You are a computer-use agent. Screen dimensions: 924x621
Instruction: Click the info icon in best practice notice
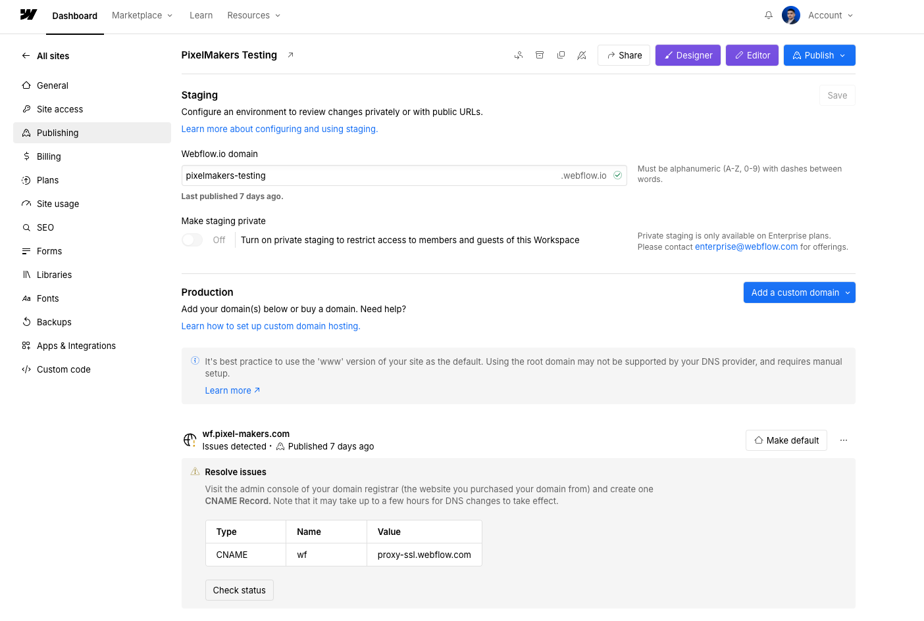pos(195,361)
